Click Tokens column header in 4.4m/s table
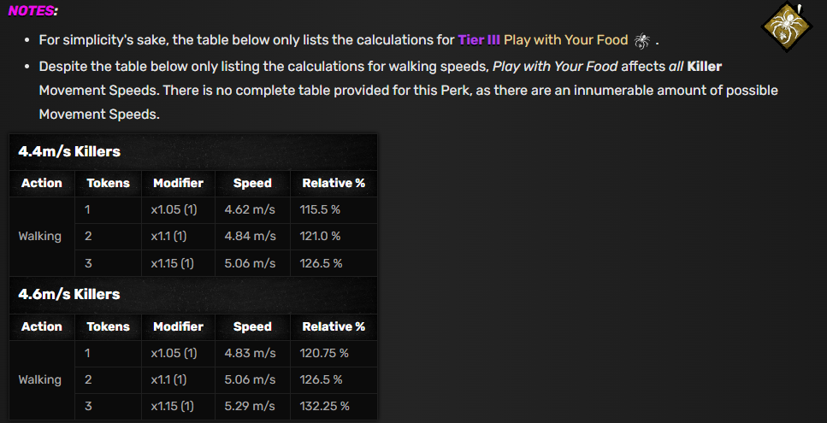This screenshot has width=827, height=423. pos(108,184)
